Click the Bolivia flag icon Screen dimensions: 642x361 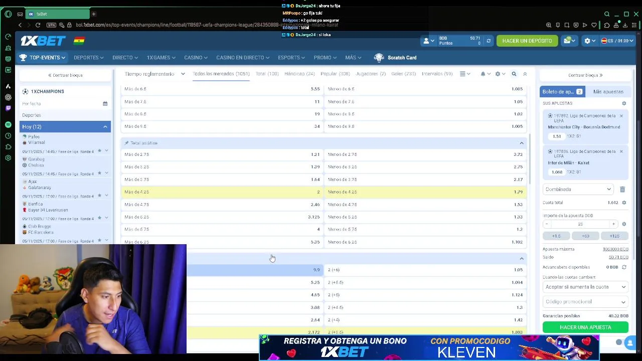point(79,41)
